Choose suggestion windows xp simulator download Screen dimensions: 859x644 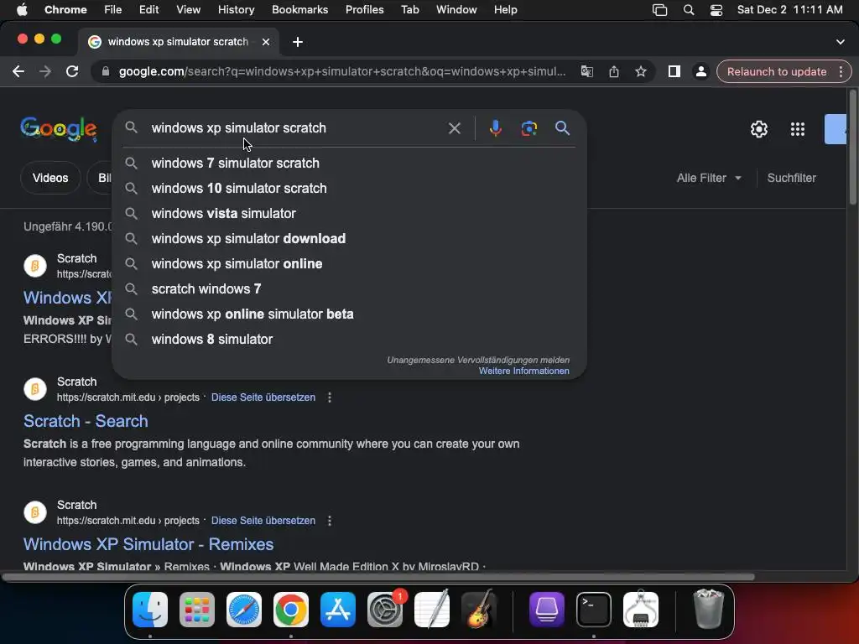[349, 239]
